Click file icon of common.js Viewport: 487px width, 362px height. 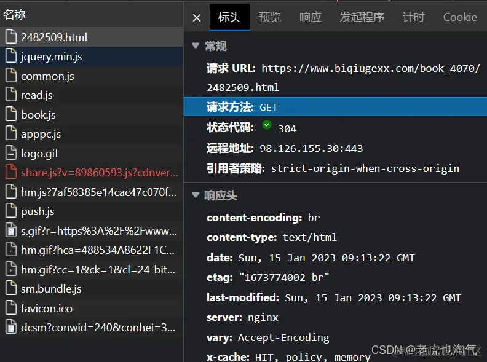coord(11,76)
